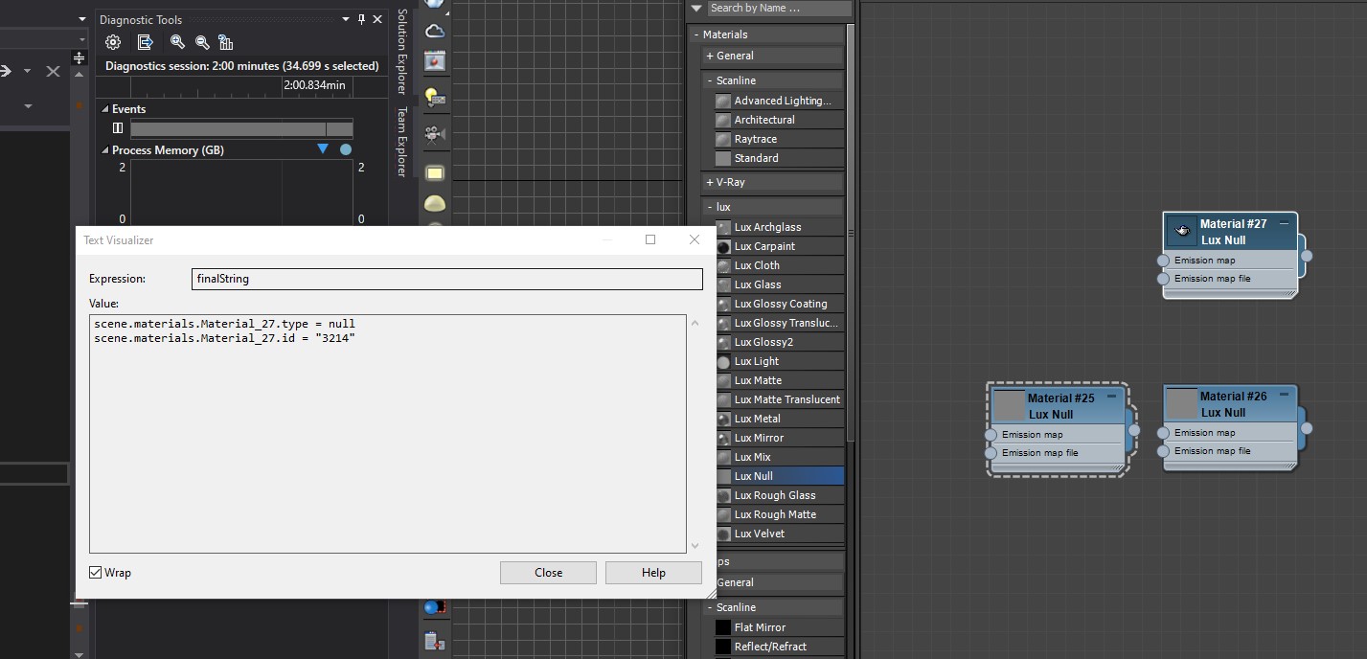Pin the Diagnostic Tools panel

click(361, 19)
